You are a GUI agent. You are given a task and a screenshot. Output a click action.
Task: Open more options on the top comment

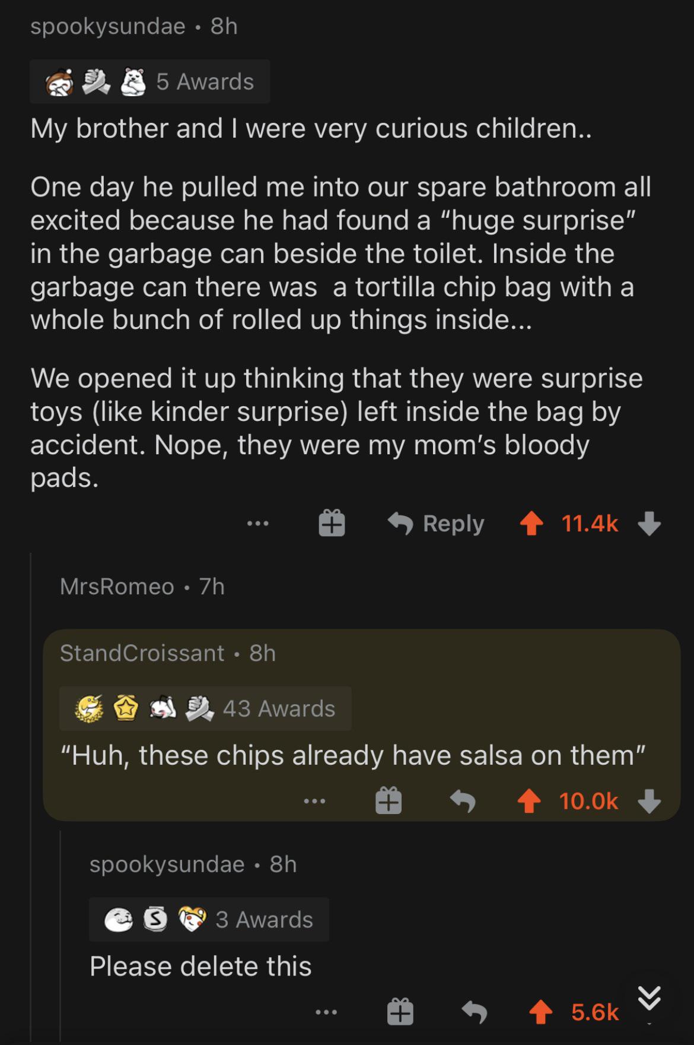point(258,524)
